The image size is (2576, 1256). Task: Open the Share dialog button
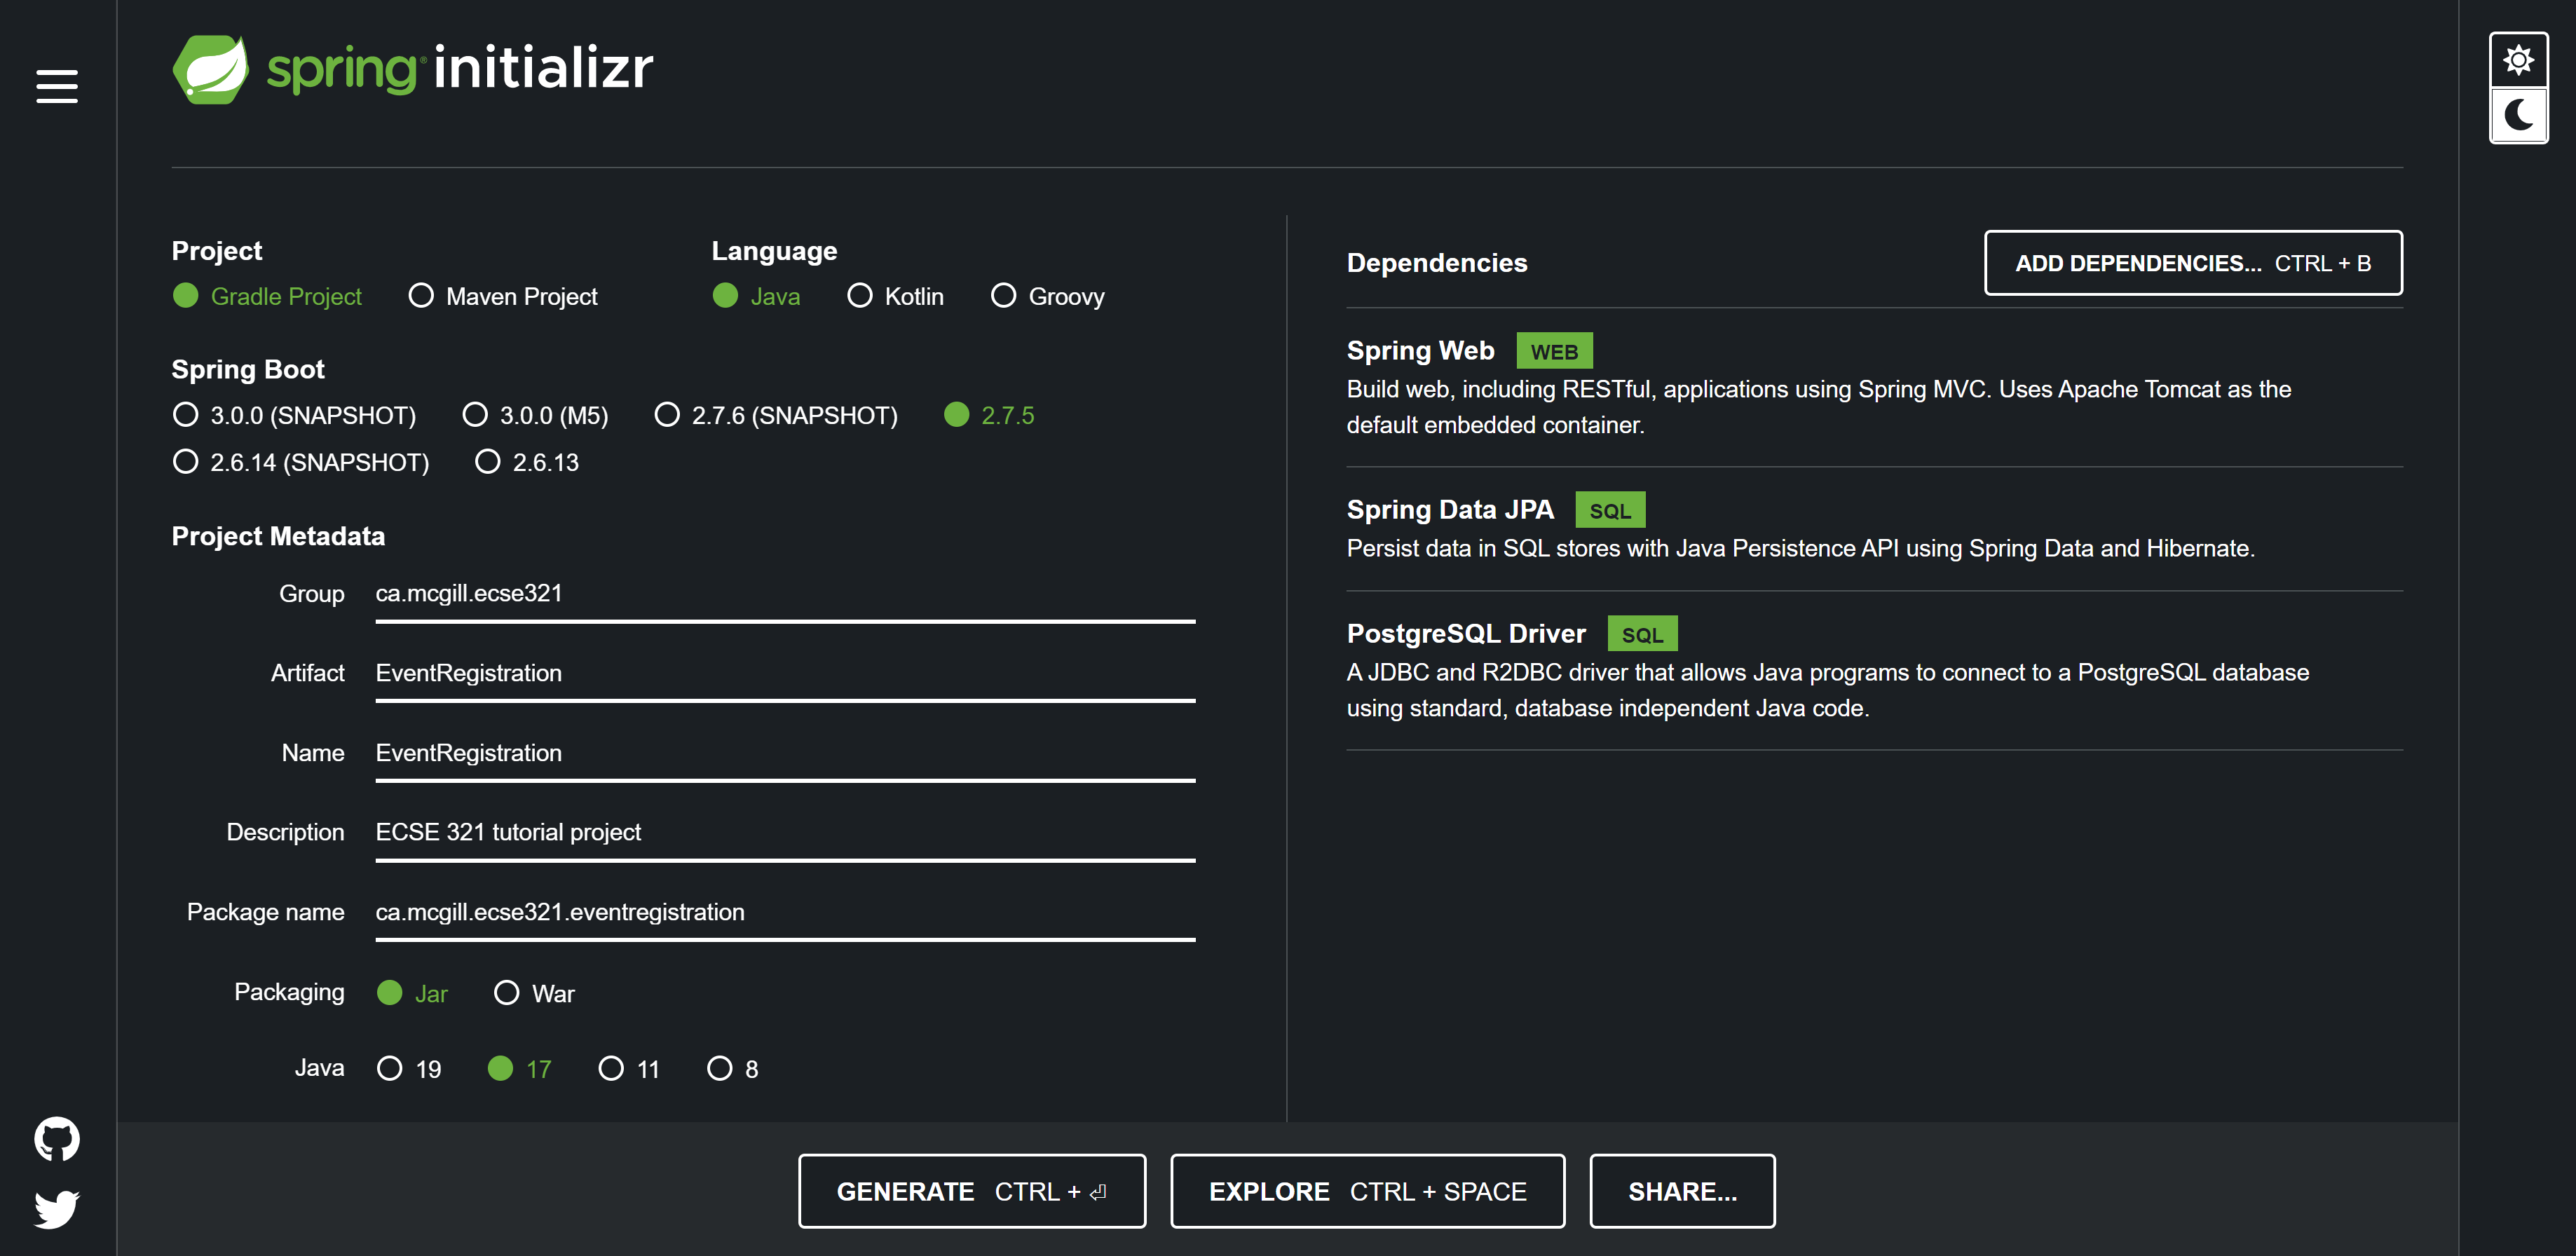[1681, 1191]
